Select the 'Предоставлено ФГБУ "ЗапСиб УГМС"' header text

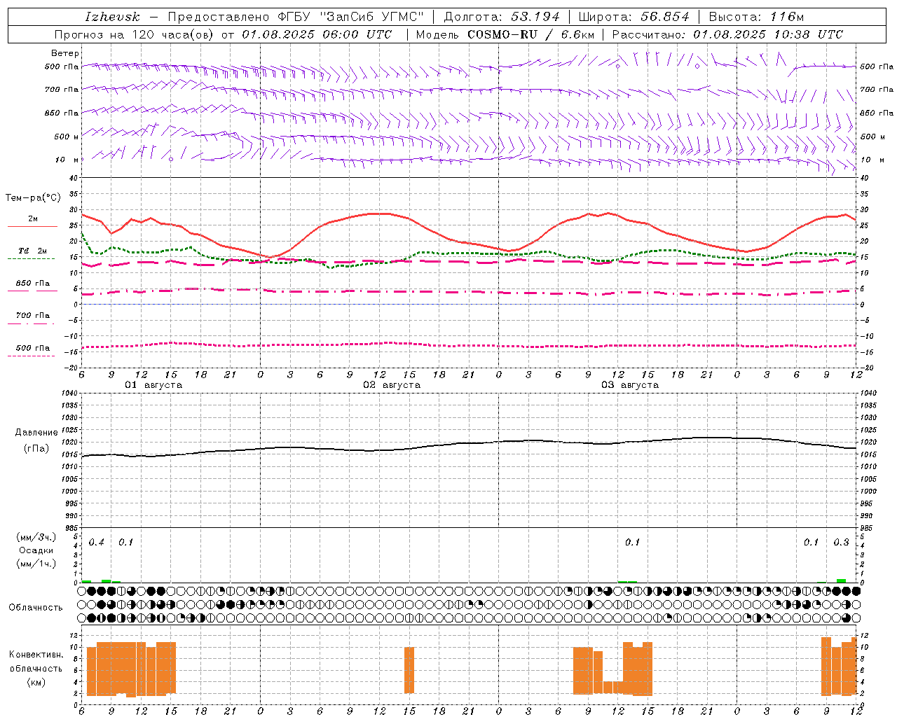pos(297,17)
